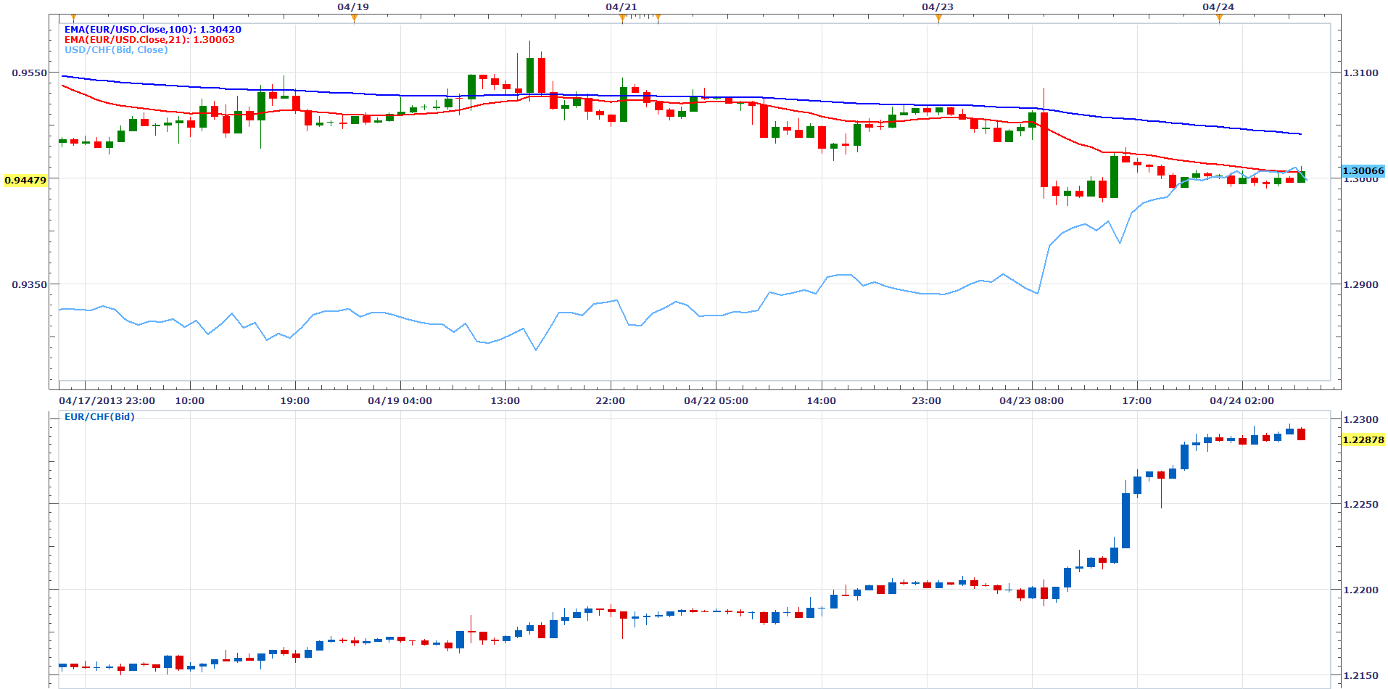Click the orange day marker under 04/19

[x=354, y=19]
